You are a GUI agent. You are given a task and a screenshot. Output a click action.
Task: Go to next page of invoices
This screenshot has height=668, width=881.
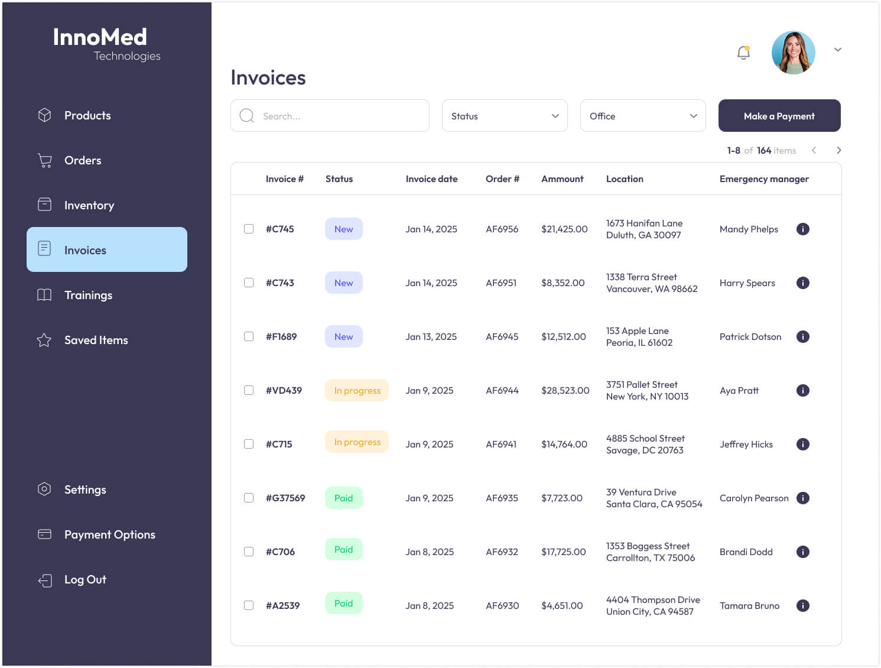838,151
